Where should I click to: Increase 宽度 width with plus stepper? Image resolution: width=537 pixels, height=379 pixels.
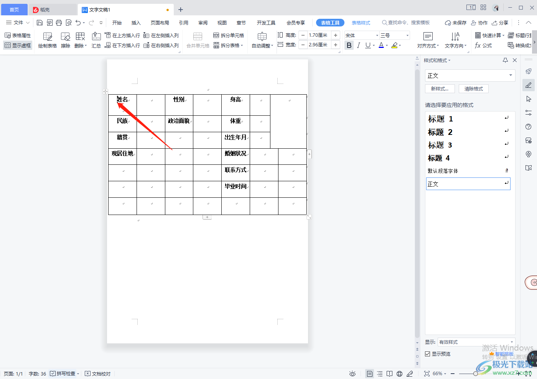coord(336,45)
